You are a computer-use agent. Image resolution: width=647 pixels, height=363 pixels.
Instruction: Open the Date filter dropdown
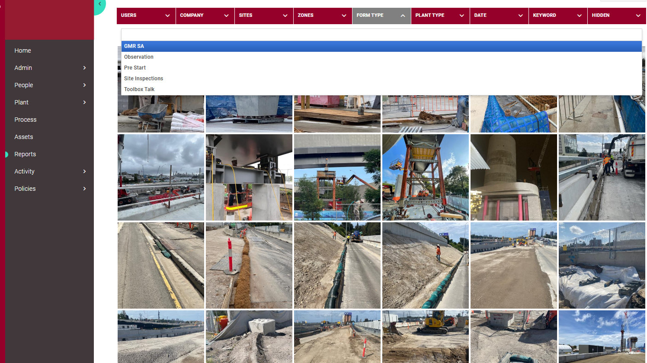[x=499, y=16]
